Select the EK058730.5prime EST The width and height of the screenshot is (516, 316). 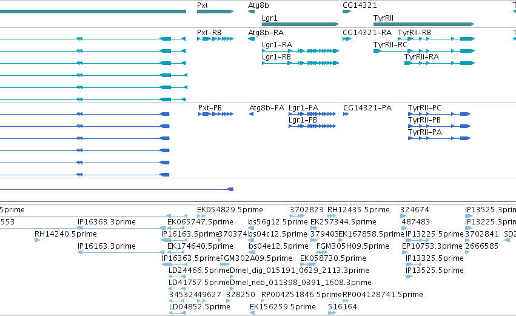click(x=333, y=258)
